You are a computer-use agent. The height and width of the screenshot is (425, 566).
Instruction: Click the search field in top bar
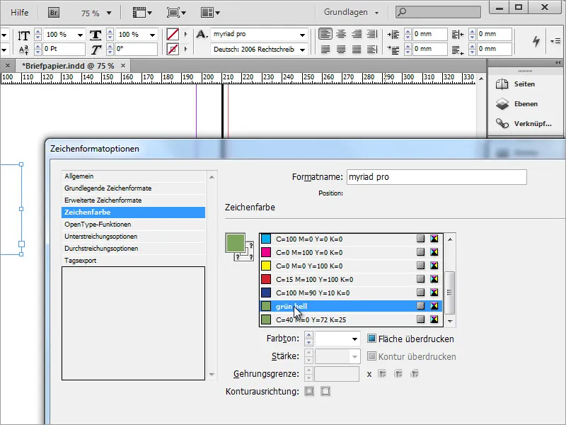438,12
